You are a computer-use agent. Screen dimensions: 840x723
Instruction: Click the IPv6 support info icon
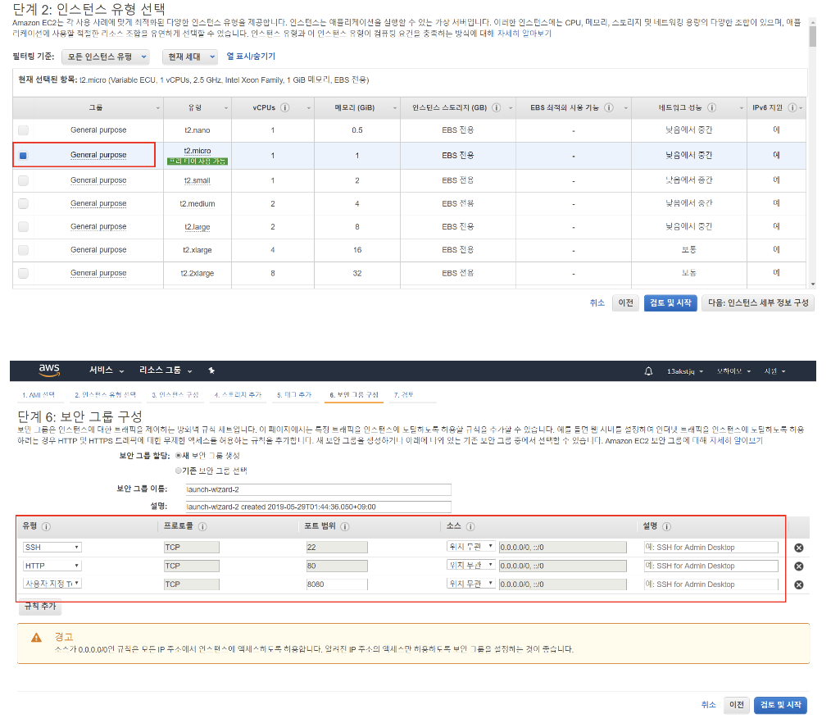coord(792,107)
